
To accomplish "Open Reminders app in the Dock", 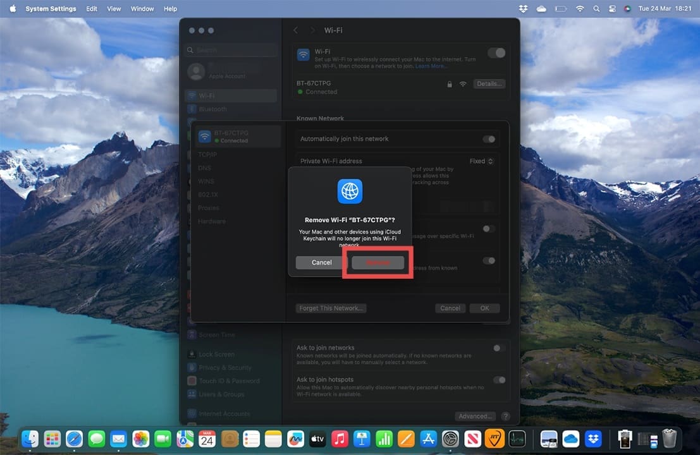I will pos(251,439).
